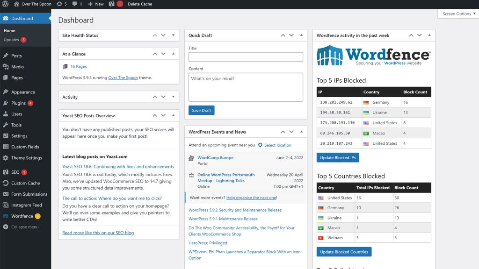Toggle the Site Health Status panel
Screen dimensions: 479x269
click(x=173, y=35)
